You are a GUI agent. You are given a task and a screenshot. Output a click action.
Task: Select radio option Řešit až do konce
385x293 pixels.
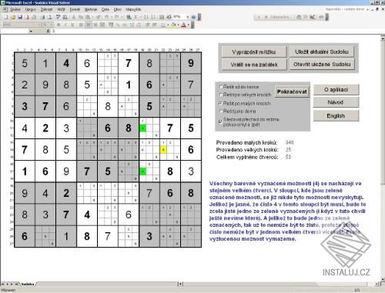(x=220, y=87)
